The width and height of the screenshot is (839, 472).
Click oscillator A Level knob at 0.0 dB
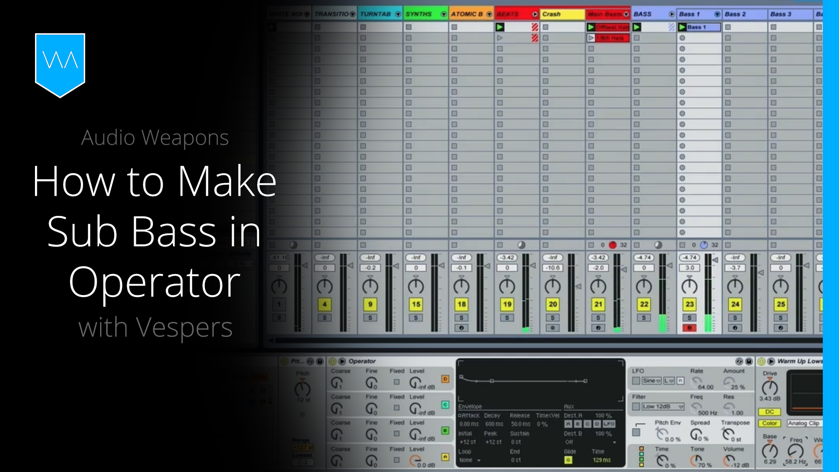(416, 460)
